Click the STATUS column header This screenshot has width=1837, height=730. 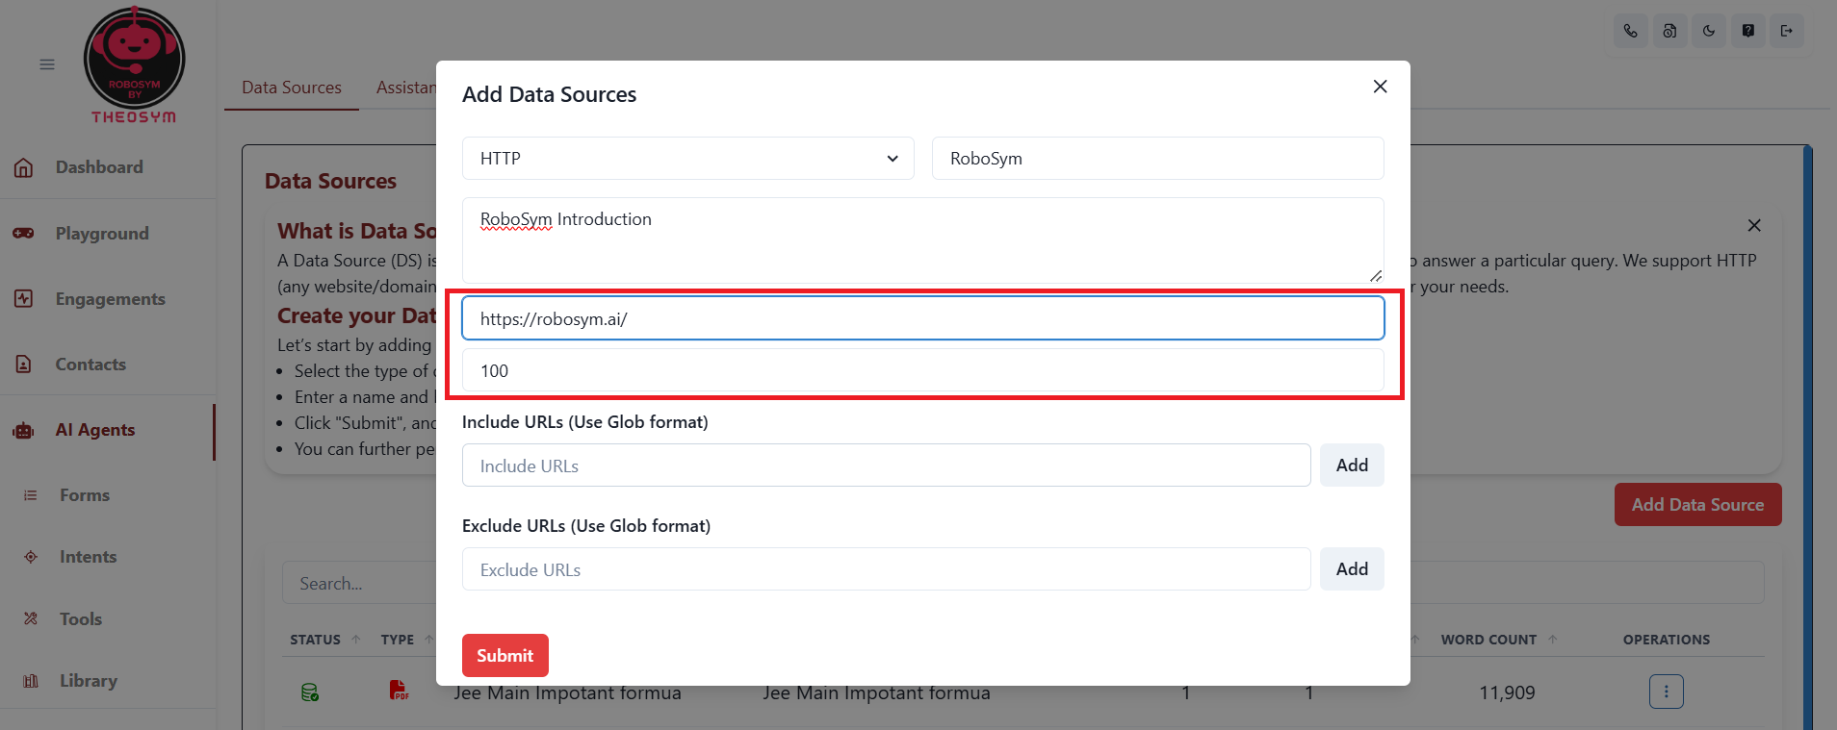[x=315, y=640]
